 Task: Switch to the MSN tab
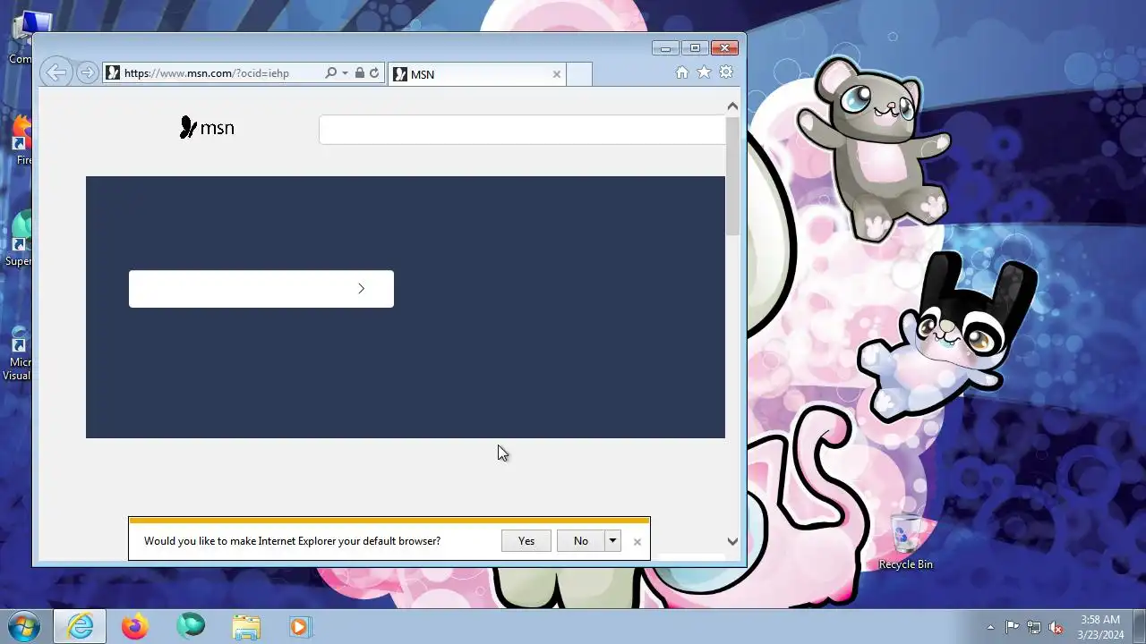point(477,74)
